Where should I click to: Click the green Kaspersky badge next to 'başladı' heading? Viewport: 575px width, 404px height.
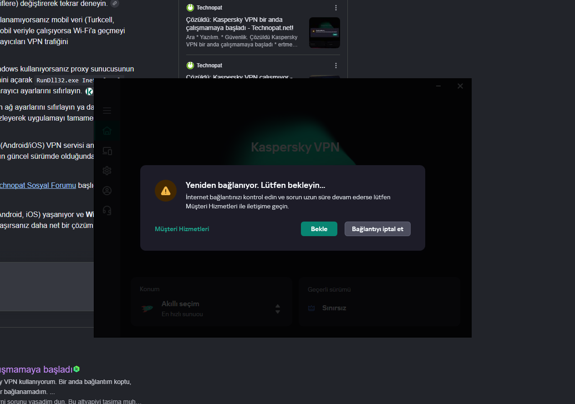tap(77, 369)
